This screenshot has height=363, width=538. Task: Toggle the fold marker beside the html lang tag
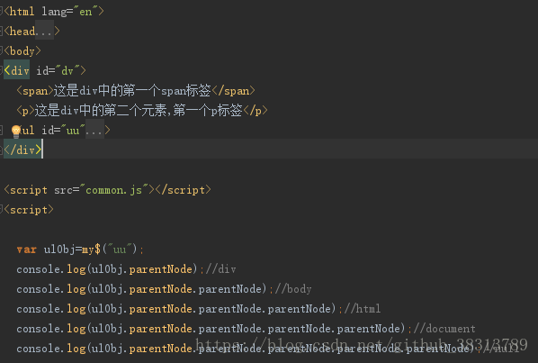[2, 12]
